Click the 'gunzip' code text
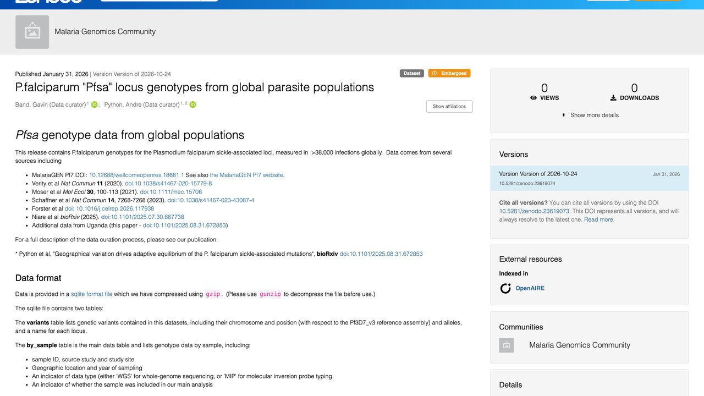 tap(270, 294)
